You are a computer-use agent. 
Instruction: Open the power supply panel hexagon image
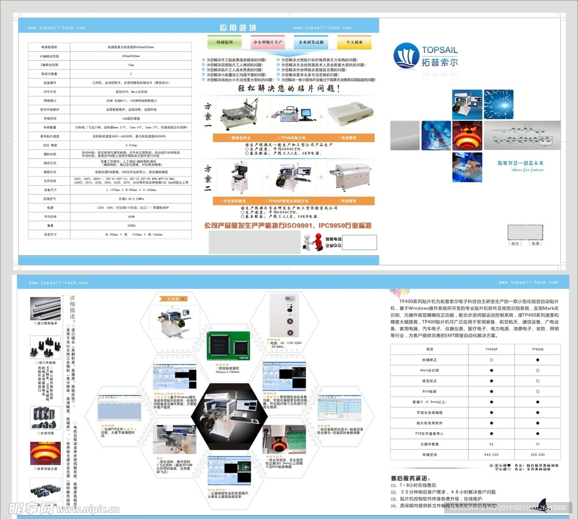pos(284,315)
